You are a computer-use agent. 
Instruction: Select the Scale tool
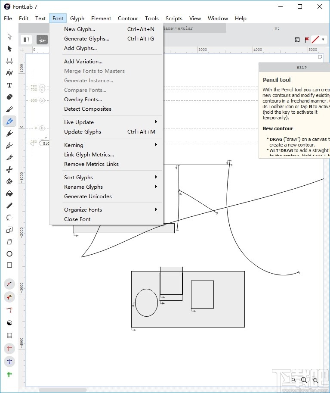9,230
